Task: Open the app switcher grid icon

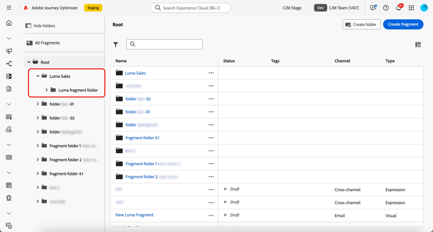Action: tap(411, 7)
